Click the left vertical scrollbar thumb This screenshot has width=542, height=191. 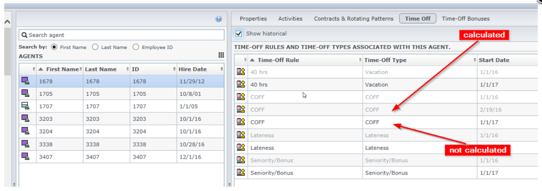7,51
